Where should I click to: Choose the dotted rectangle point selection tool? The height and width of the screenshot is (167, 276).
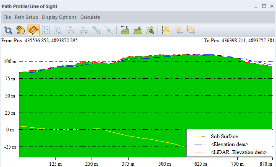click(x=46, y=30)
